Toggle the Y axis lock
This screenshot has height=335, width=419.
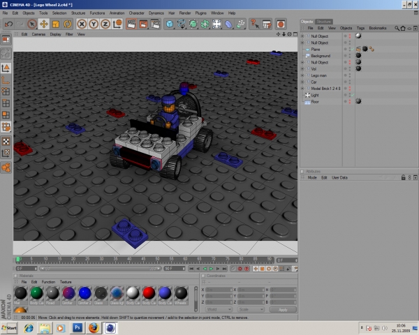coord(94,24)
